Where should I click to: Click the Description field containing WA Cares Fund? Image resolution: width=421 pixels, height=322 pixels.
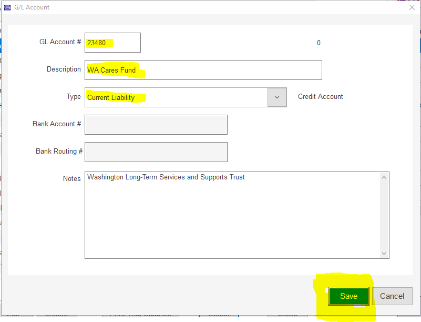(203, 70)
